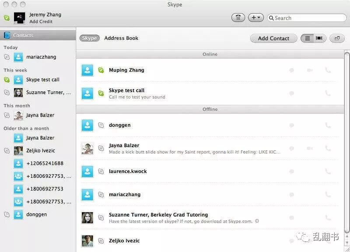Click Suzanne Turner's photo in contact list
350x252 pixels.
point(87,217)
